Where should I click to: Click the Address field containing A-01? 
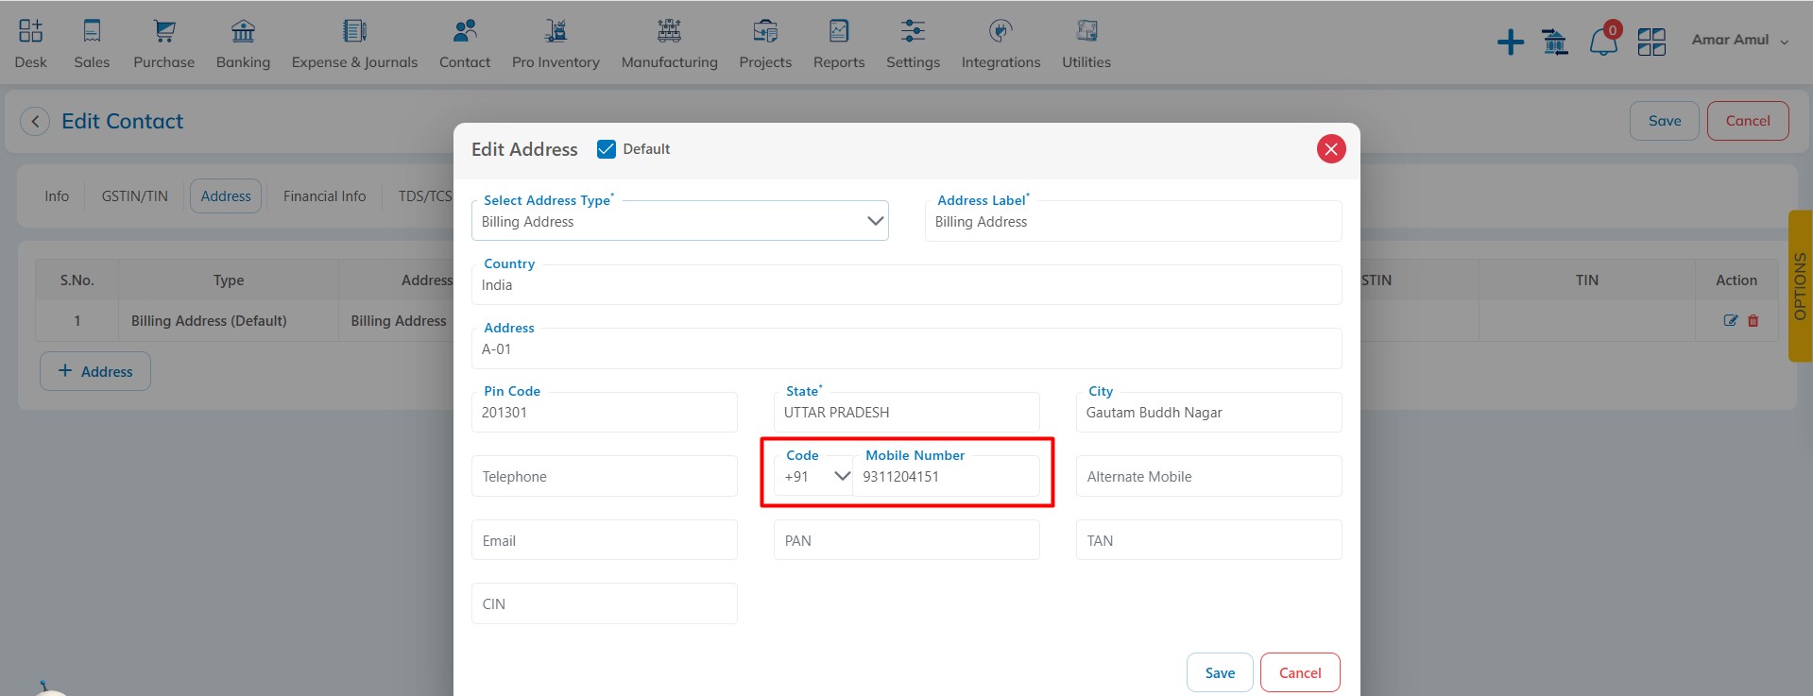tap(907, 348)
